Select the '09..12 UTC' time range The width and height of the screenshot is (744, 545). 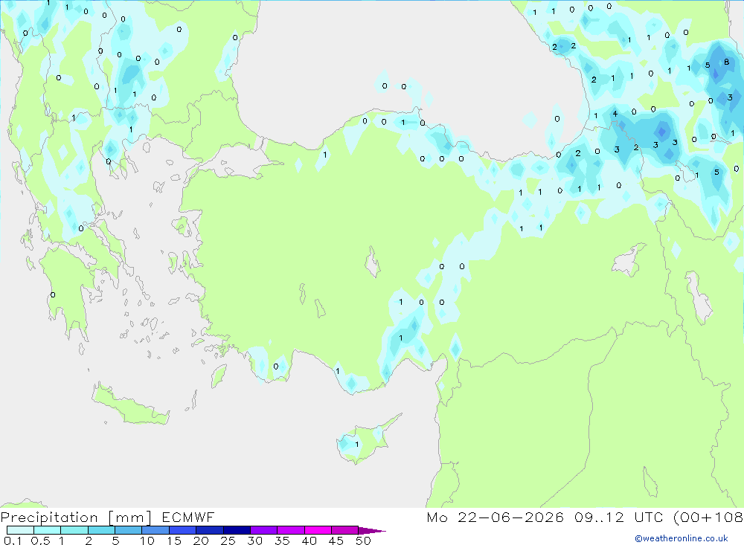[x=620, y=517]
